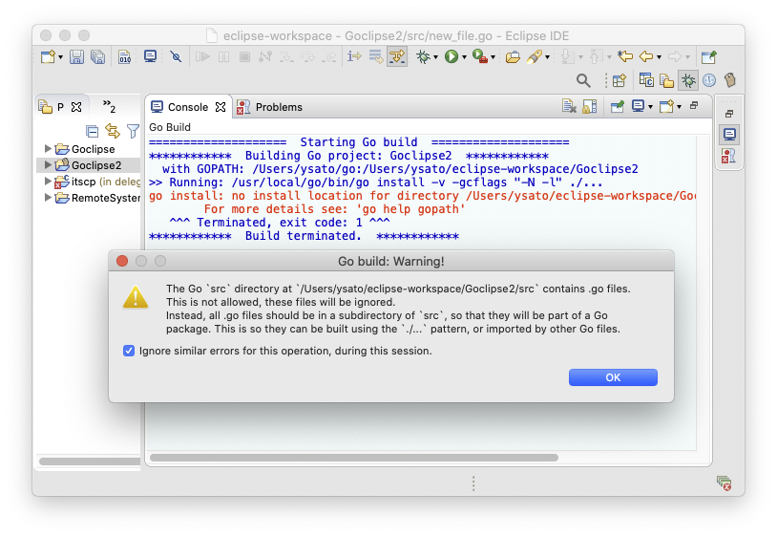
Task: Click the Debug bug icon in toolbar
Action: click(423, 57)
